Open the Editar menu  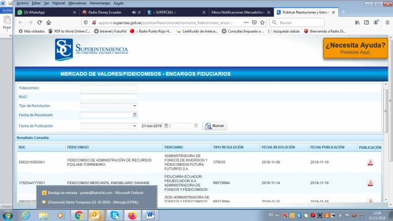36,3
